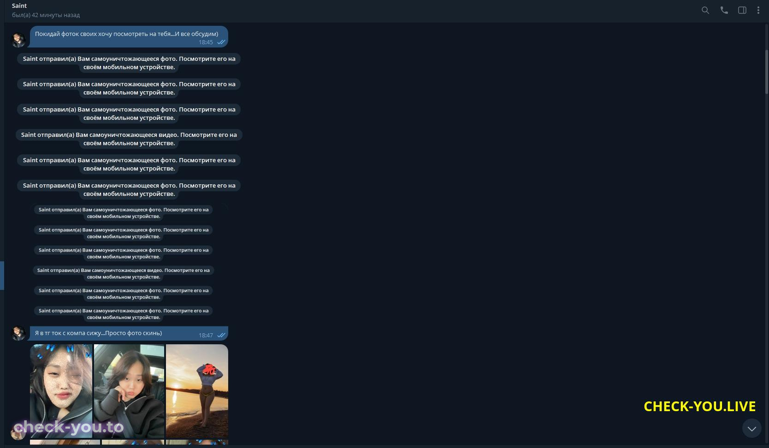Click sender avatar beside the 18:47 message
Screen dimensions: 769x448
18,333
